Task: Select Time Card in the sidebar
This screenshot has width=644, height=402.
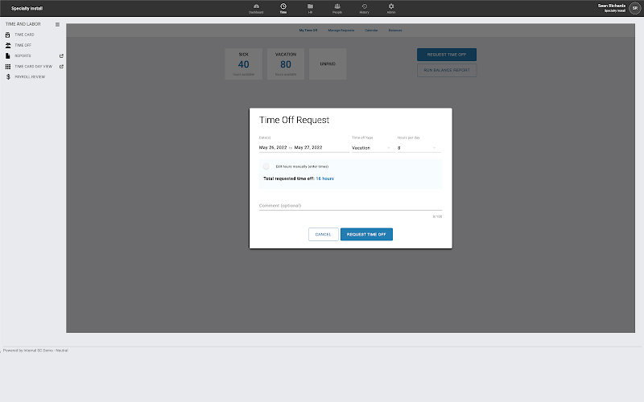Action: click(24, 35)
